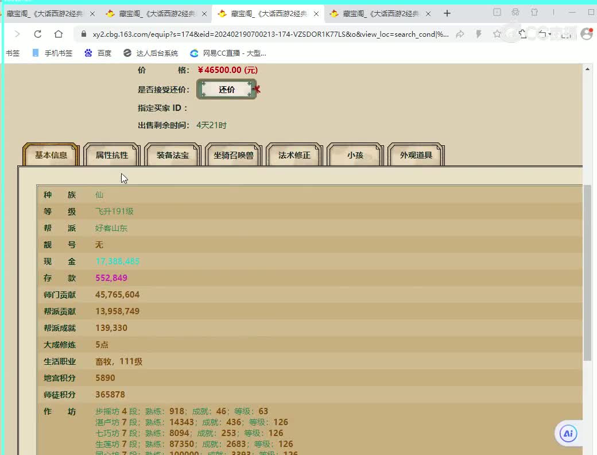Click the level value 飞升191级
This screenshot has width=597, height=455.
pos(114,211)
